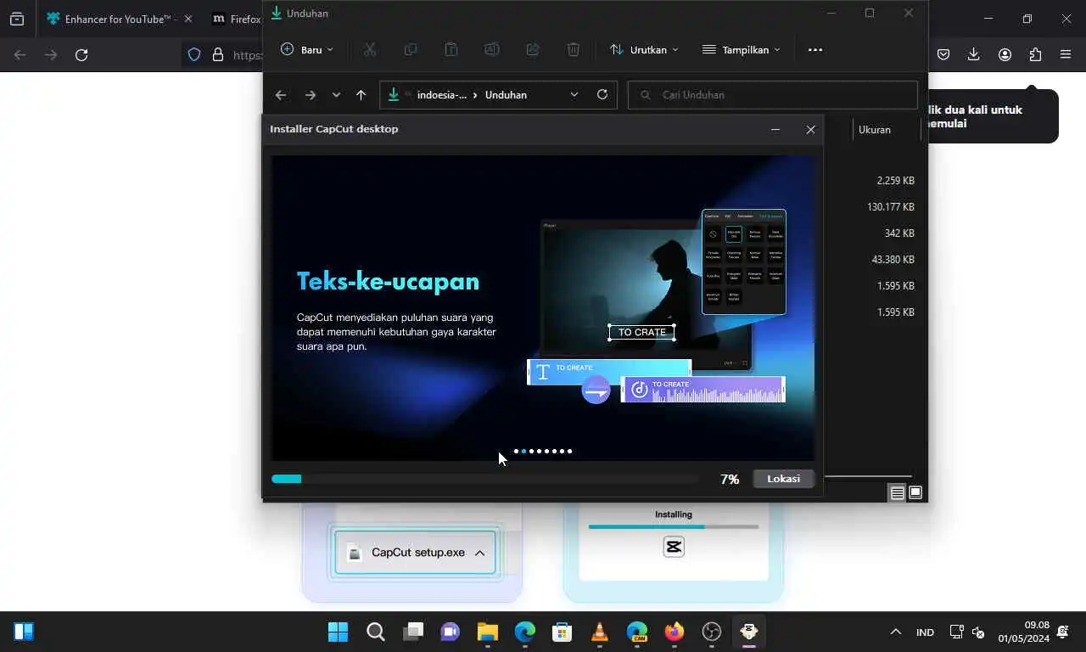The width and height of the screenshot is (1086, 652).
Task: Click the Cut icon in Unduhan toolbar
Action: (370, 50)
